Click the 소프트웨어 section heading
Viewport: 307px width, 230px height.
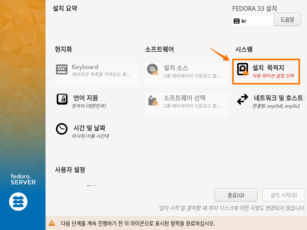coord(159,49)
